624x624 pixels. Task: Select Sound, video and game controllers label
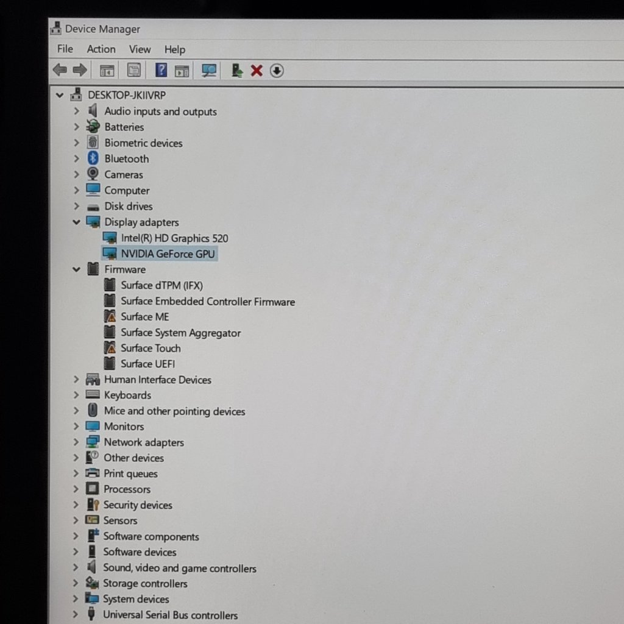180,568
